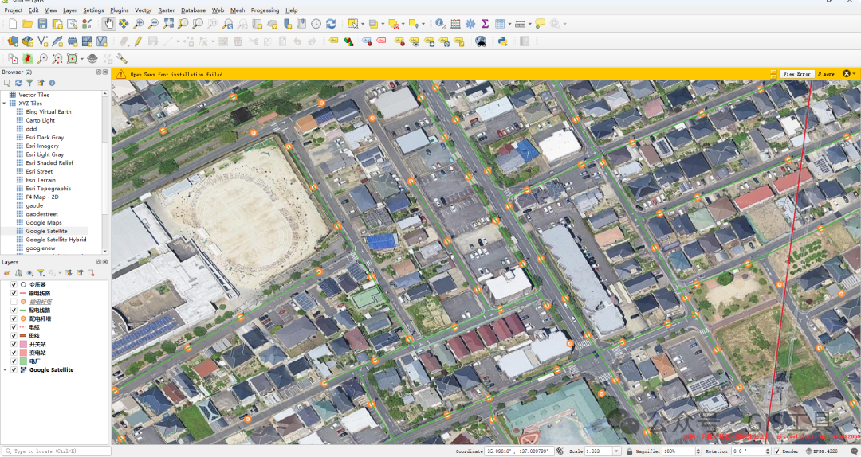Click the New Project icon
This screenshot has width=861, height=457.
[x=14, y=24]
